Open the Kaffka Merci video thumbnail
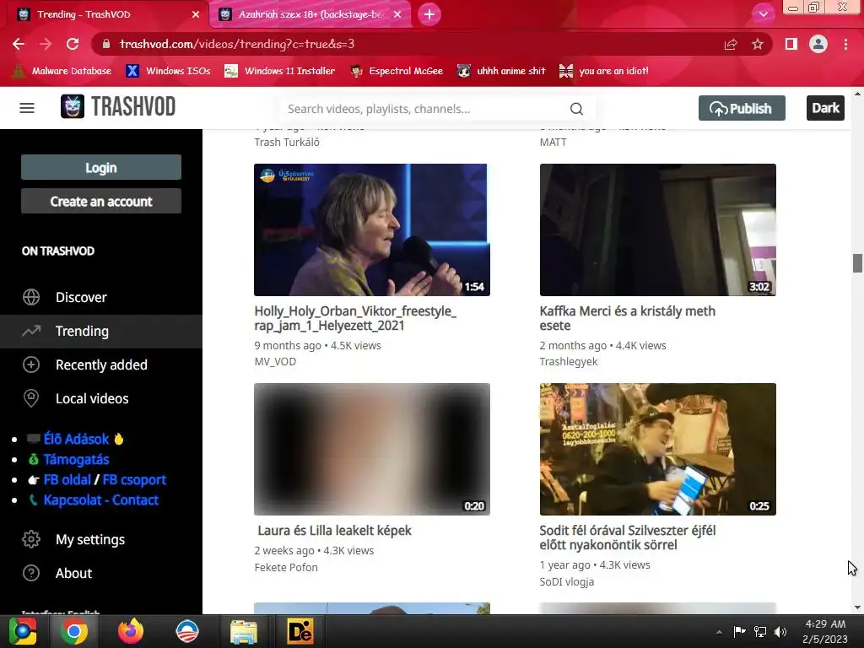This screenshot has height=648, width=864. coord(658,229)
